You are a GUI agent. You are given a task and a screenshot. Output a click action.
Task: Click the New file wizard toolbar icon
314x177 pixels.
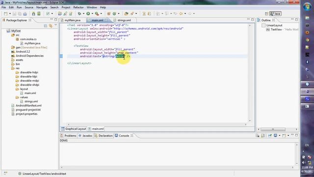tap(5, 14)
